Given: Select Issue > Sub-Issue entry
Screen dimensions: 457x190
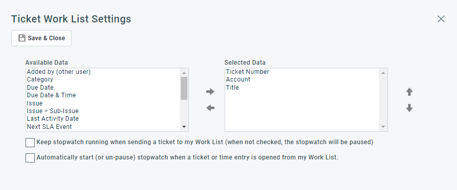Looking at the screenshot, I should pyautogui.click(x=103, y=111).
